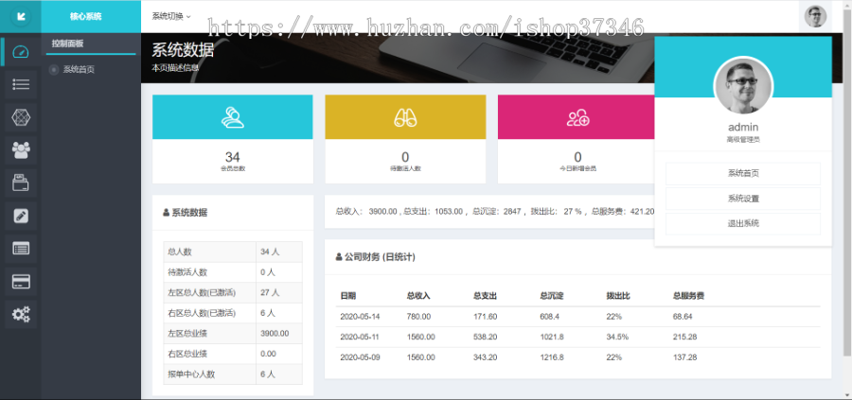Click the 右区总人数(已激活) row
852x400 pixels.
pos(233,313)
